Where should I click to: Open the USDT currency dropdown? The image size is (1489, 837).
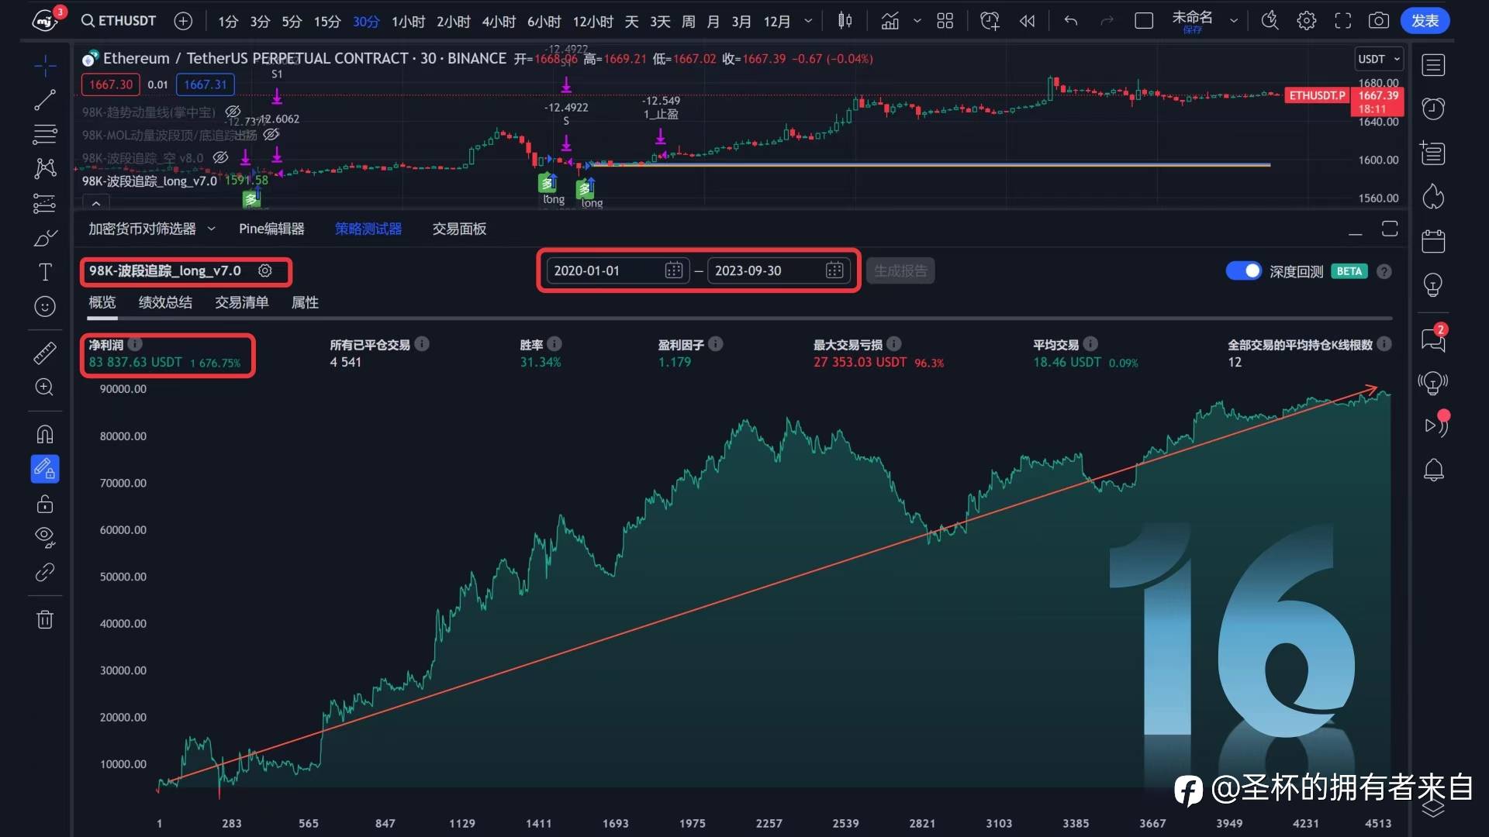1379,59
